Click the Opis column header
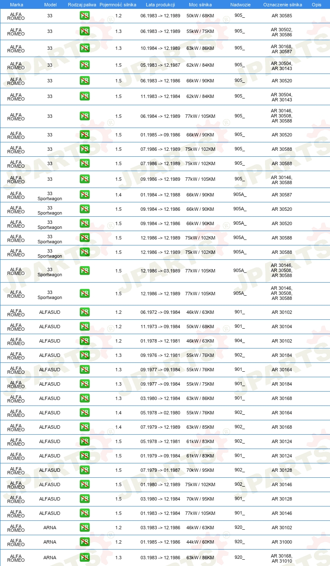330x566 pixels. coord(316,5)
